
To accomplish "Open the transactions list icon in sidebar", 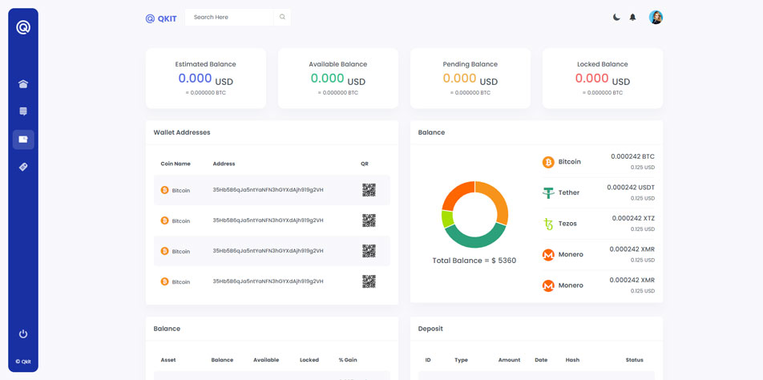I will tap(23, 111).
